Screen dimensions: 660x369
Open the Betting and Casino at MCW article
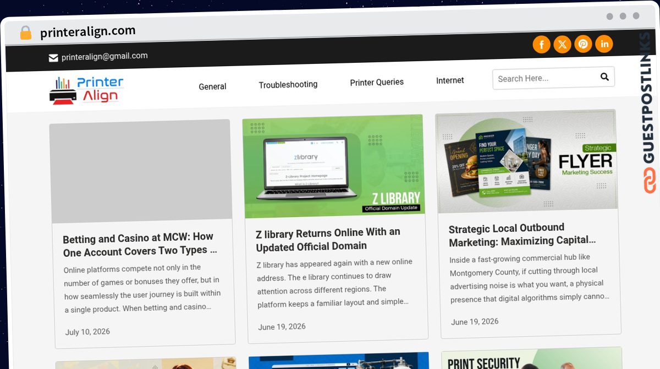(140, 244)
